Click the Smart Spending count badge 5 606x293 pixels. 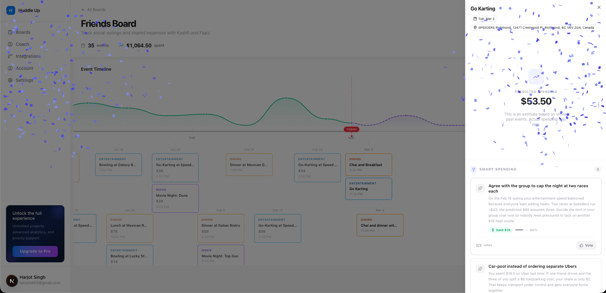pos(598,170)
